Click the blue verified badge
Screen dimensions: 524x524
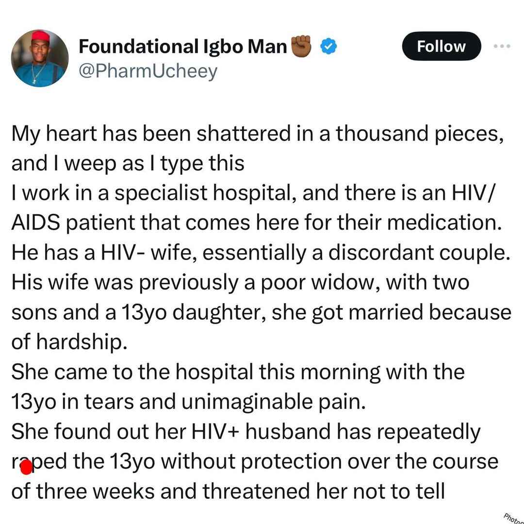(x=328, y=46)
